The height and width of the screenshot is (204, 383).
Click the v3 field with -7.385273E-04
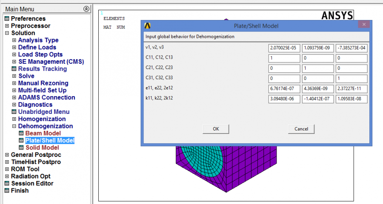tap(352, 48)
